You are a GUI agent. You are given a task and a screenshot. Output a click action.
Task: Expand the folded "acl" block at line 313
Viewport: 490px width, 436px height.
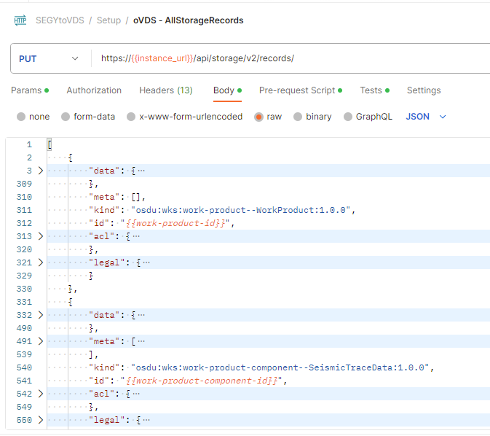tap(41, 236)
